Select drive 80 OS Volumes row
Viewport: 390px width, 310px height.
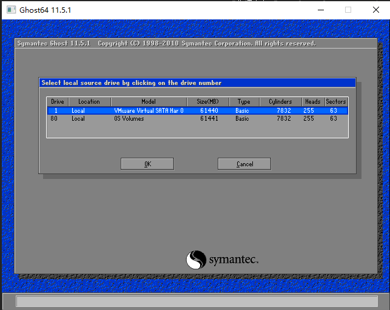[x=197, y=119]
